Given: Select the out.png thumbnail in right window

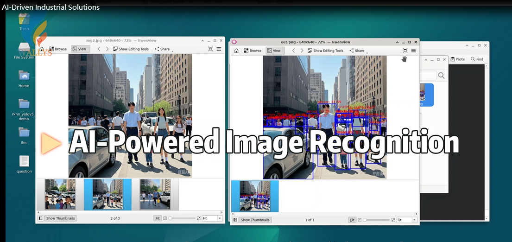Looking at the screenshot, I should [x=255, y=196].
